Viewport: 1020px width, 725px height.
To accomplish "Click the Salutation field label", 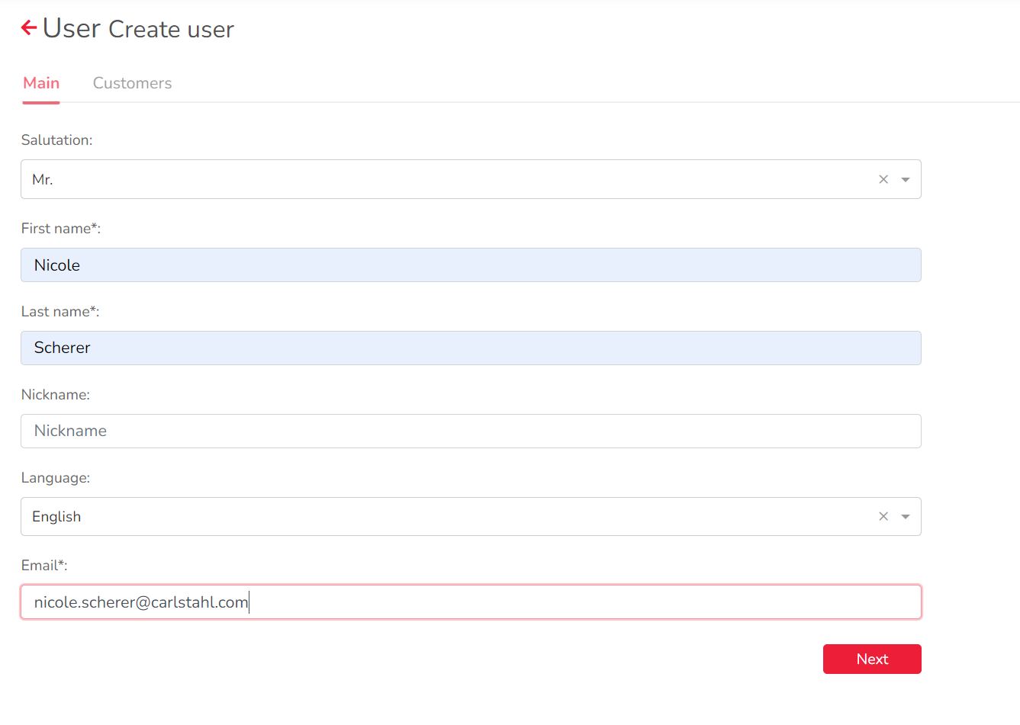I will 56,140.
